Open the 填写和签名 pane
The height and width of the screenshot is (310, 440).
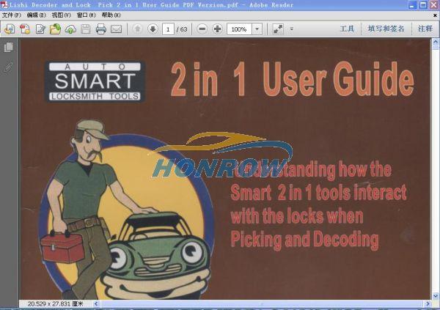pos(386,29)
